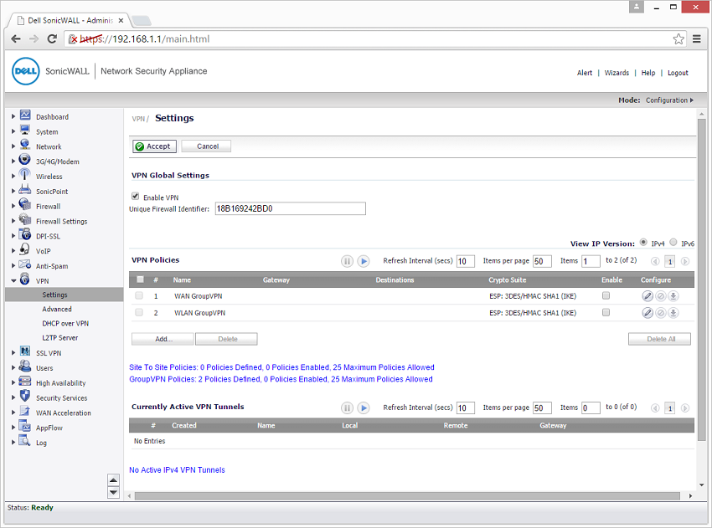Select IPv6 as IP version
The width and height of the screenshot is (712, 528).
673,242
